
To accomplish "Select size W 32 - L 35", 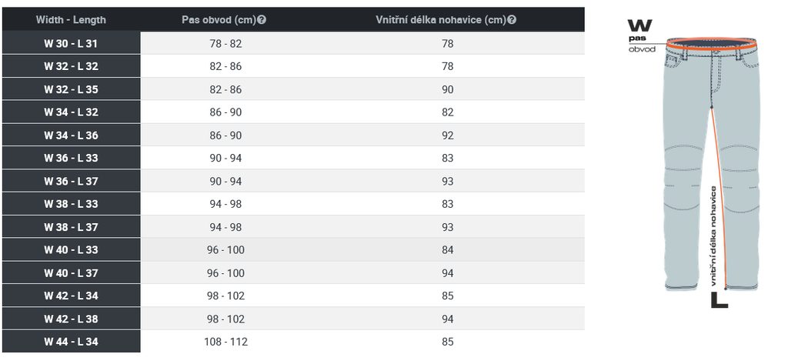I will 71,90.
